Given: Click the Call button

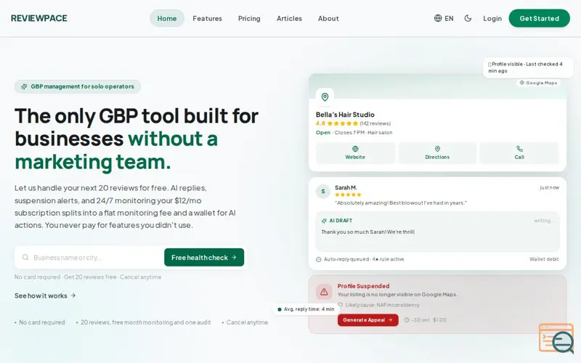Looking at the screenshot, I should click(519, 153).
